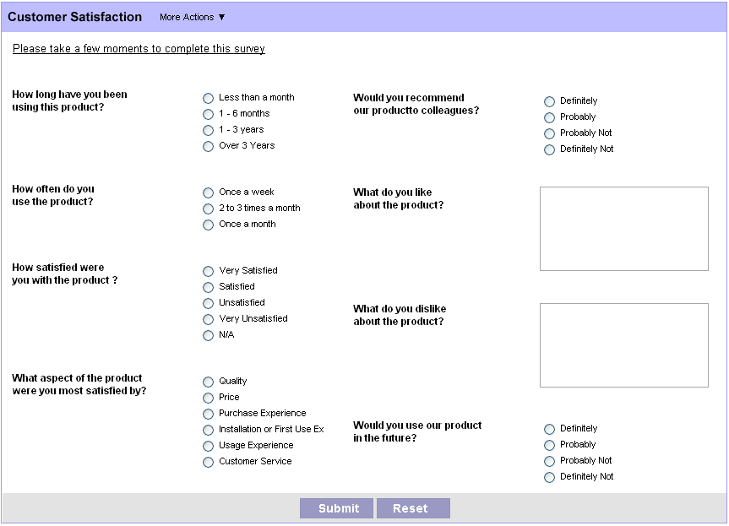Select 'Unsatisfied' radio button
The height and width of the screenshot is (526, 729).
(x=209, y=303)
